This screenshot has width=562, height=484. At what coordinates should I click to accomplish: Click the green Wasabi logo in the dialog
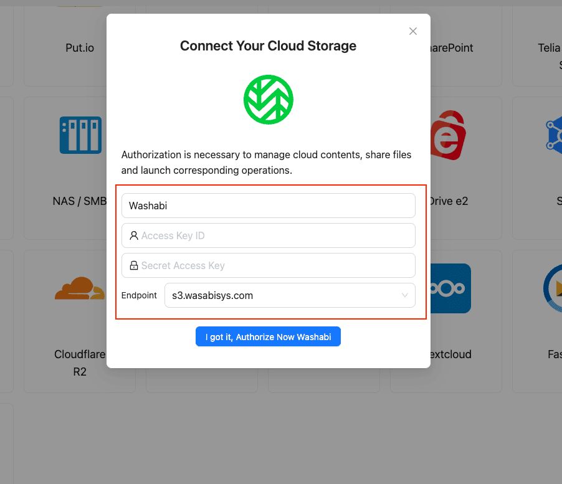pos(268,99)
